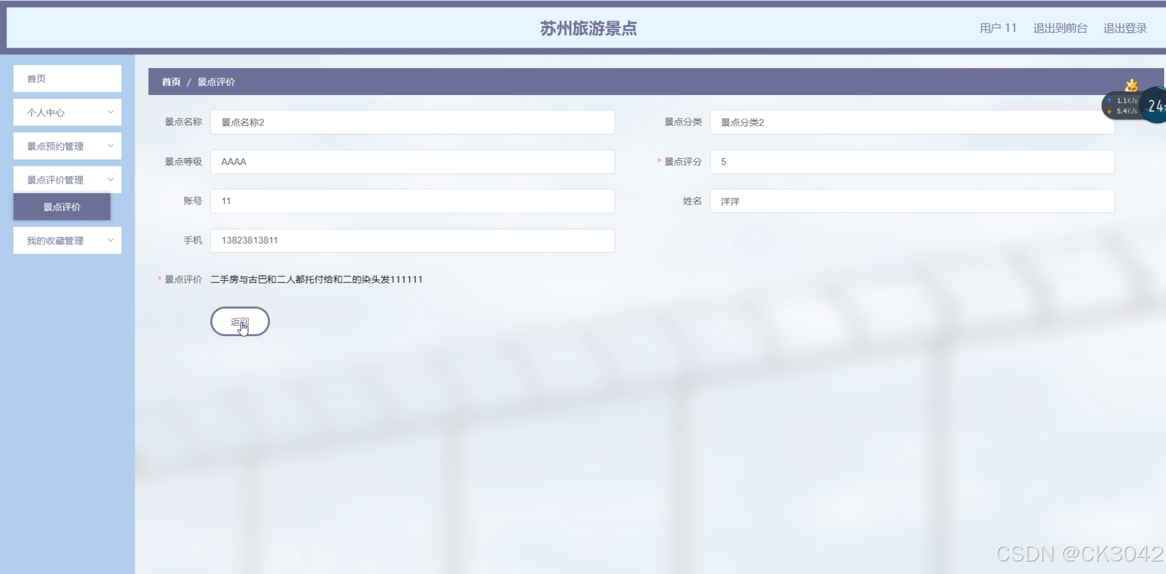Focus the 景点等级 input showing AAAA
Viewport: 1166px width, 574px height.
tap(413, 162)
